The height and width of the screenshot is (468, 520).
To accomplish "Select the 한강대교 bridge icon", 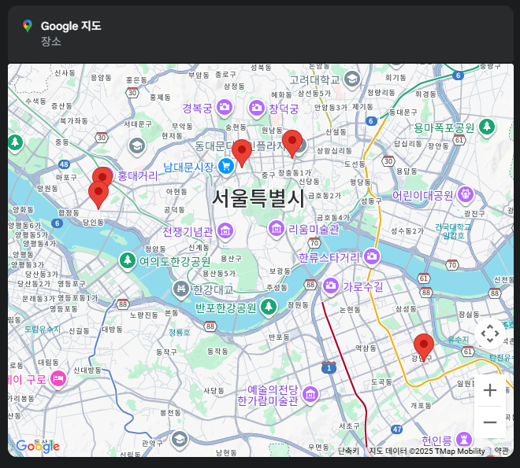I will 180,289.
